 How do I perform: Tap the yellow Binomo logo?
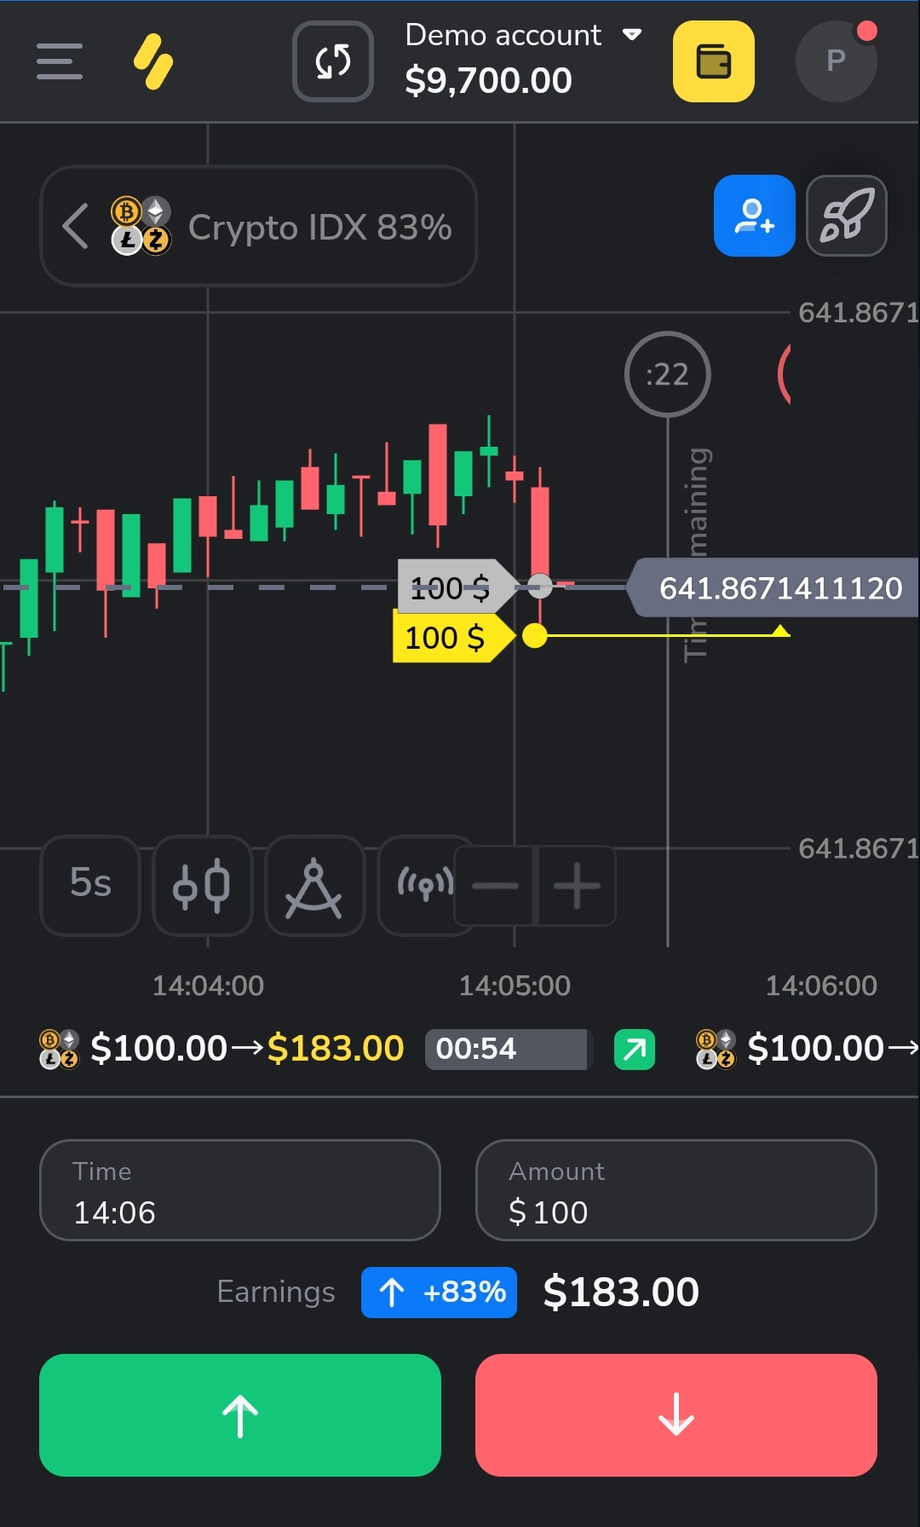pyautogui.click(x=153, y=61)
